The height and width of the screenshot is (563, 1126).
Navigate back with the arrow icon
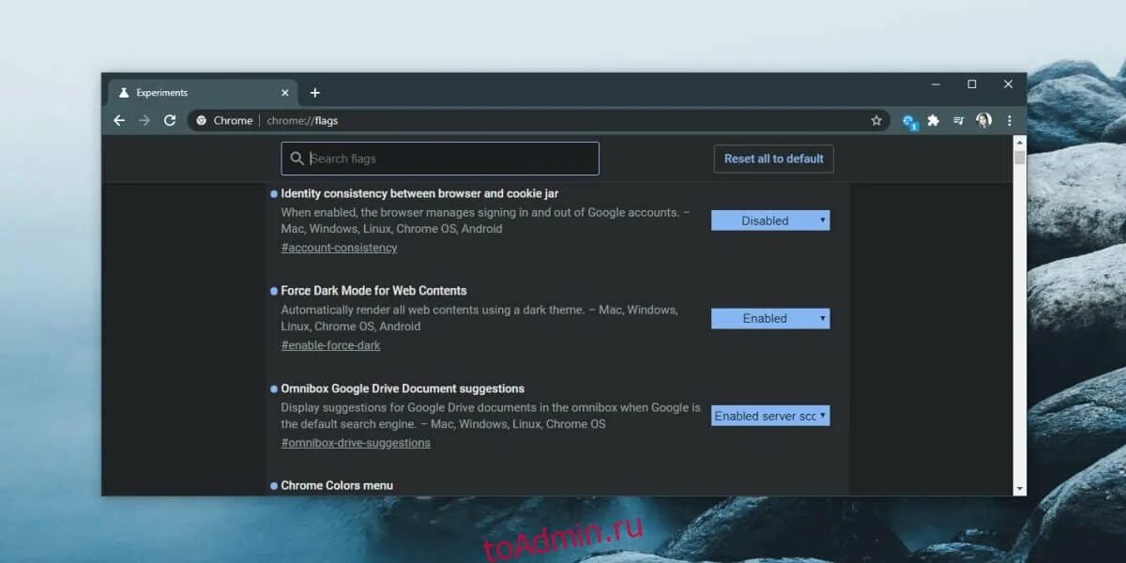click(118, 120)
